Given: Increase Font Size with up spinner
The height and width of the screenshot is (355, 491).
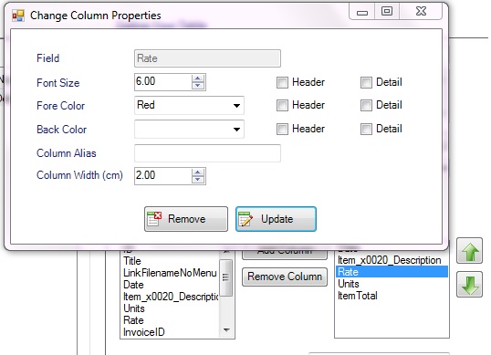Looking at the screenshot, I should (198, 78).
